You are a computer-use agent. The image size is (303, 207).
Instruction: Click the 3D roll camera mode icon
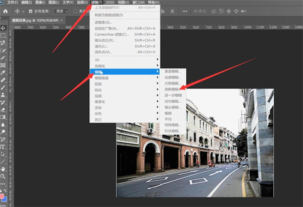click(x=221, y=11)
